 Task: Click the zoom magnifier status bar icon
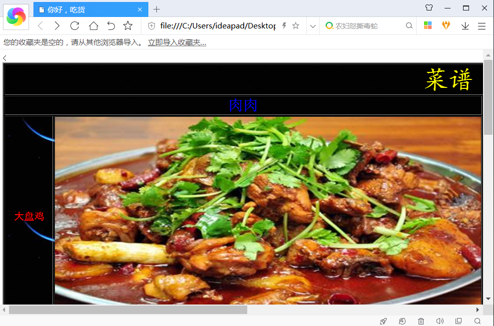click(478, 321)
